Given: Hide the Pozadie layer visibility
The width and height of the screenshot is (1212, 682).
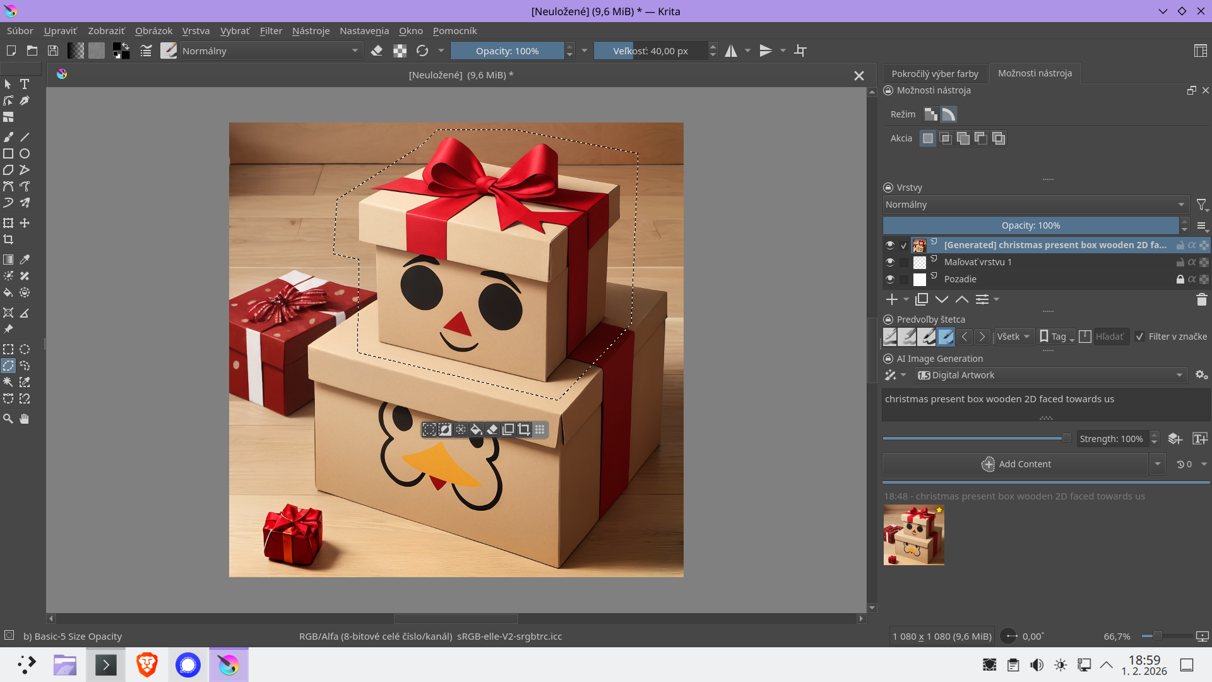Looking at the screenshot, I should pyautogui.click(x=890, y=278).
